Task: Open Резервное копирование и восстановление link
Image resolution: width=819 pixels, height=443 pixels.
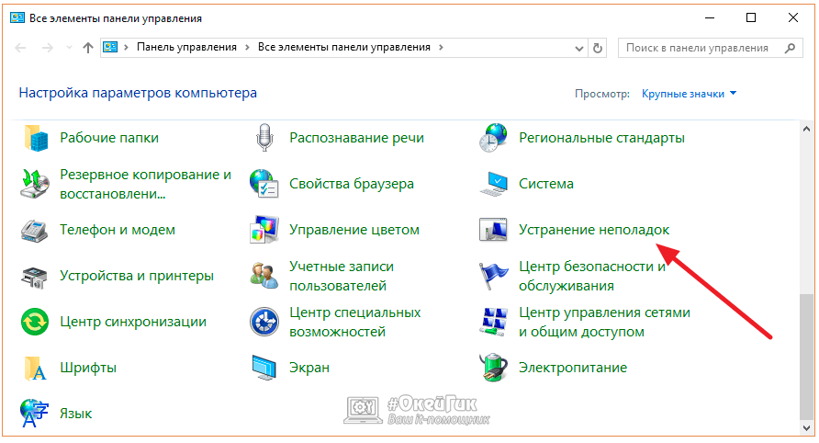Action: coord(145,184)
